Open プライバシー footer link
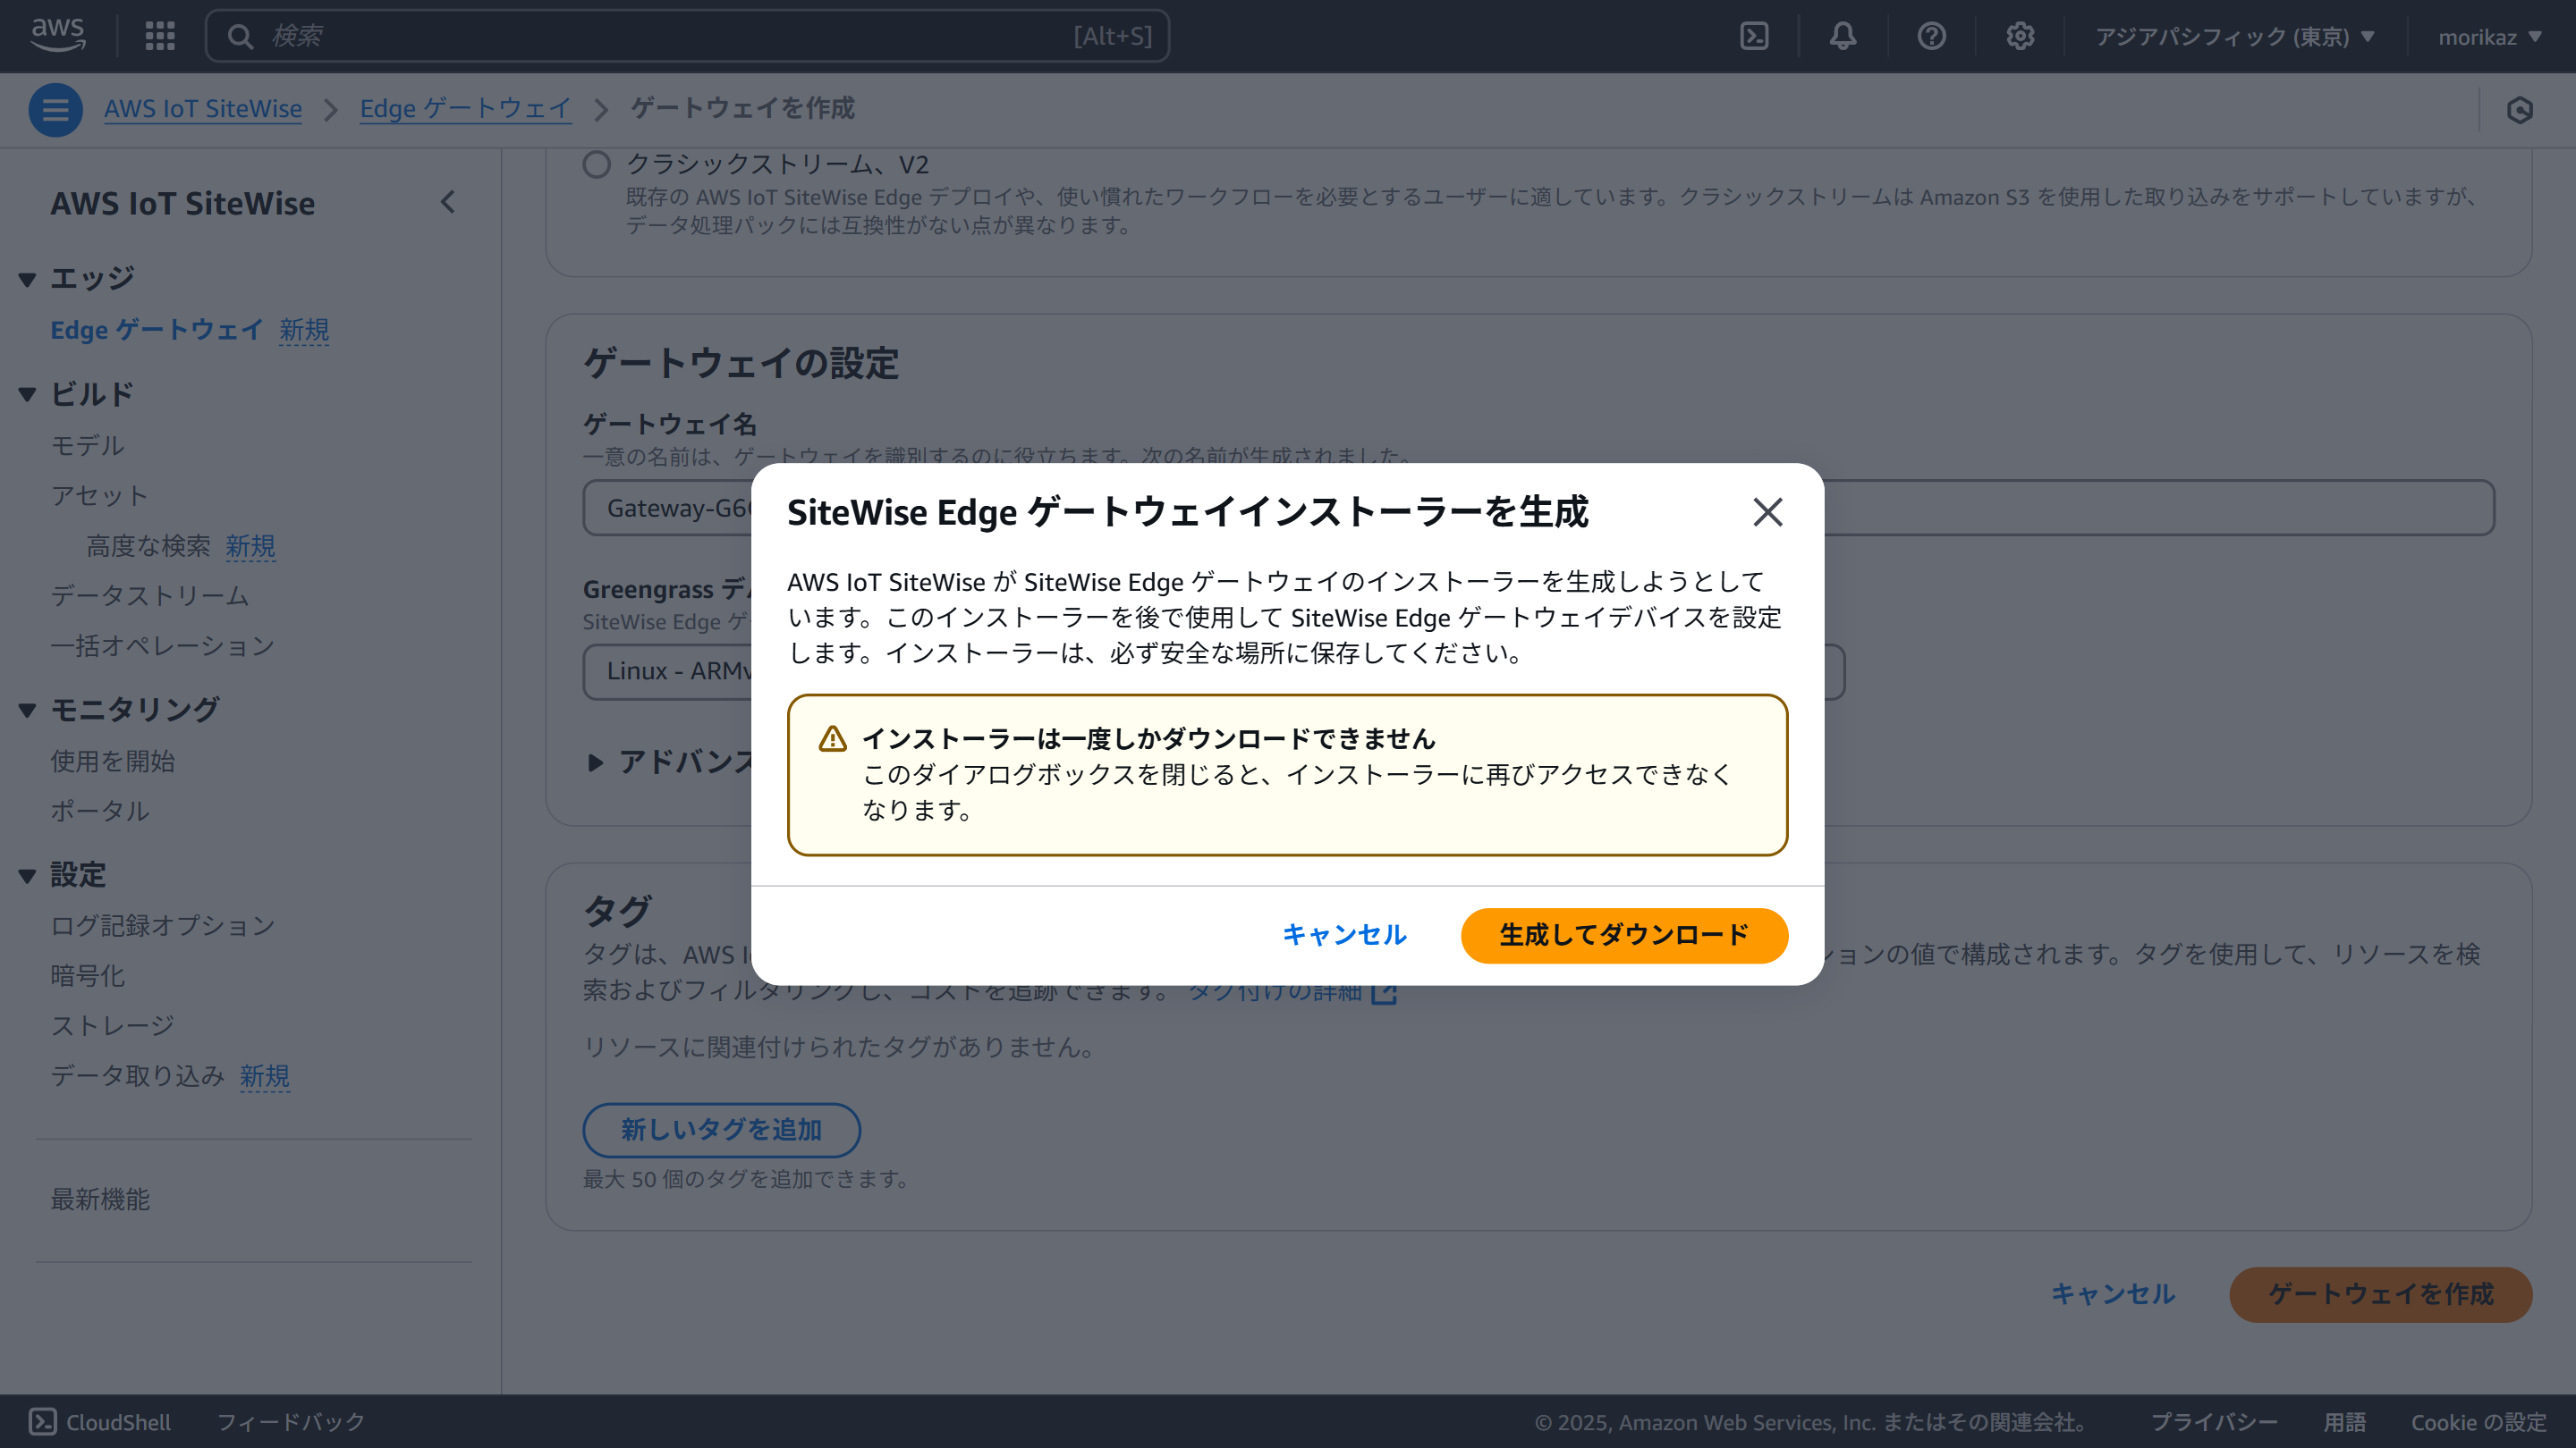This screenshot has height=1448, width=2576. pyautogui.click(x=2214, y=1422)
